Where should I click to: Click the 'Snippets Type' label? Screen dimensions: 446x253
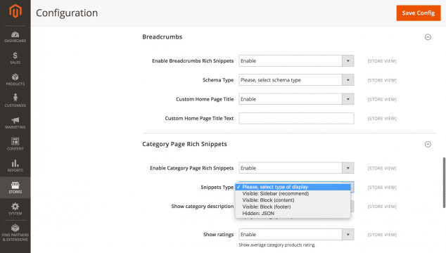217,187
